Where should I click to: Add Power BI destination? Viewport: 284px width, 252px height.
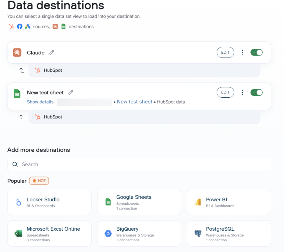point(229,202)
